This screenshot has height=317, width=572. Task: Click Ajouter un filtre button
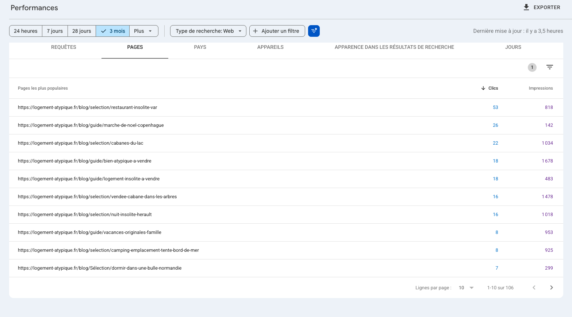pyautogui.click(x=277, y=31)
